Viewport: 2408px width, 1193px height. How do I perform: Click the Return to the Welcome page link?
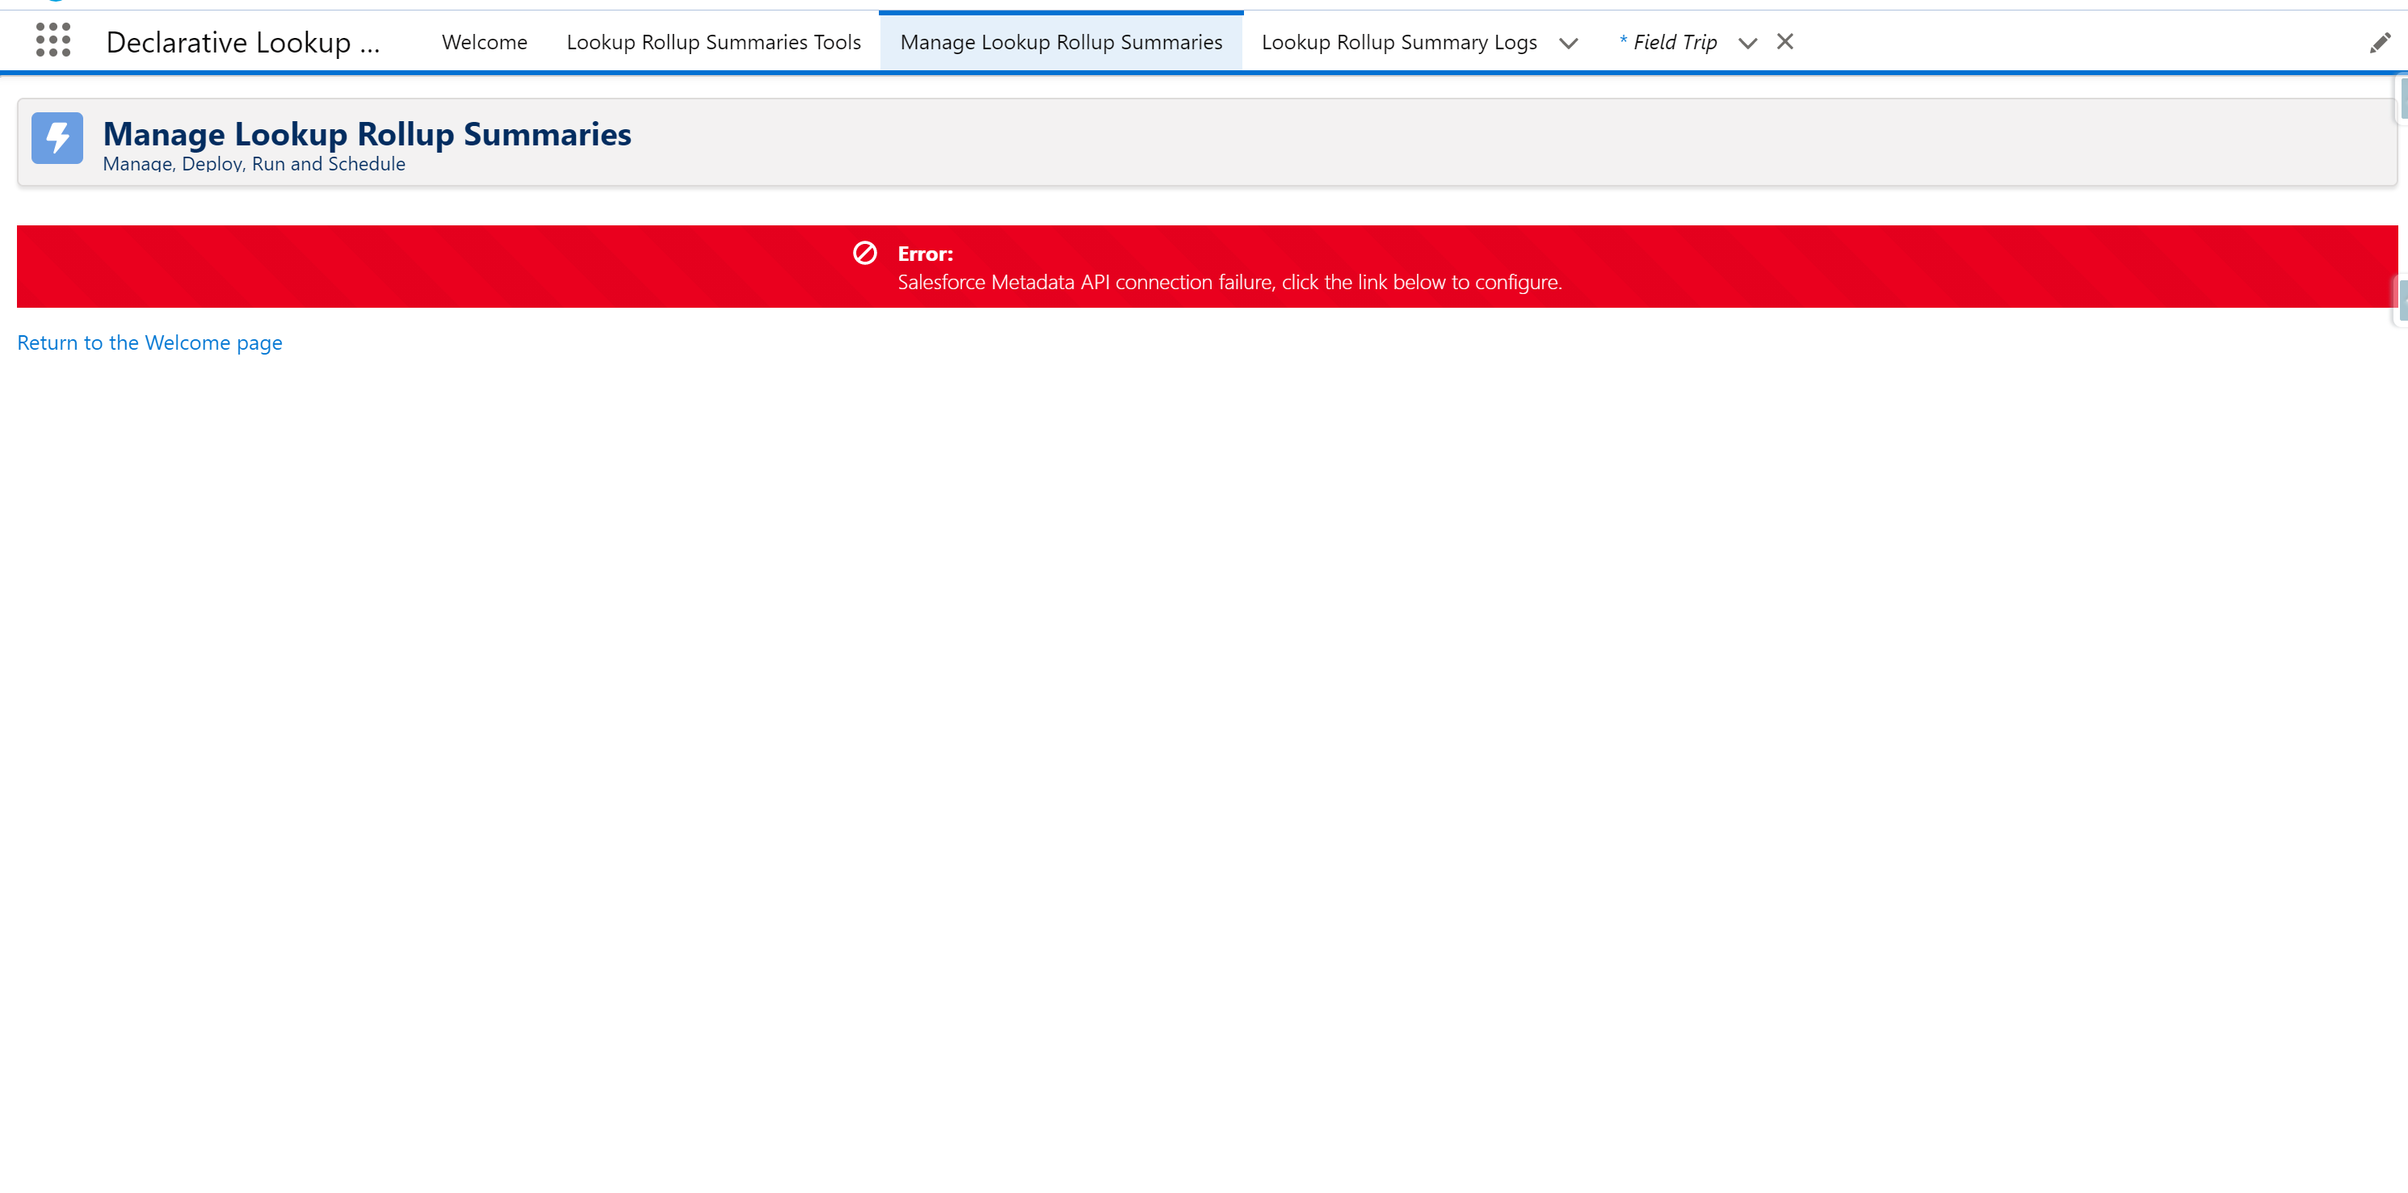point(149,342)
